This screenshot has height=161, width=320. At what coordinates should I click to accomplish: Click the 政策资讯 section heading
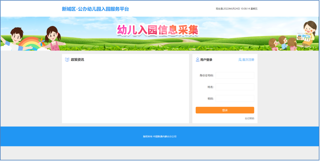tap(77, 60)
